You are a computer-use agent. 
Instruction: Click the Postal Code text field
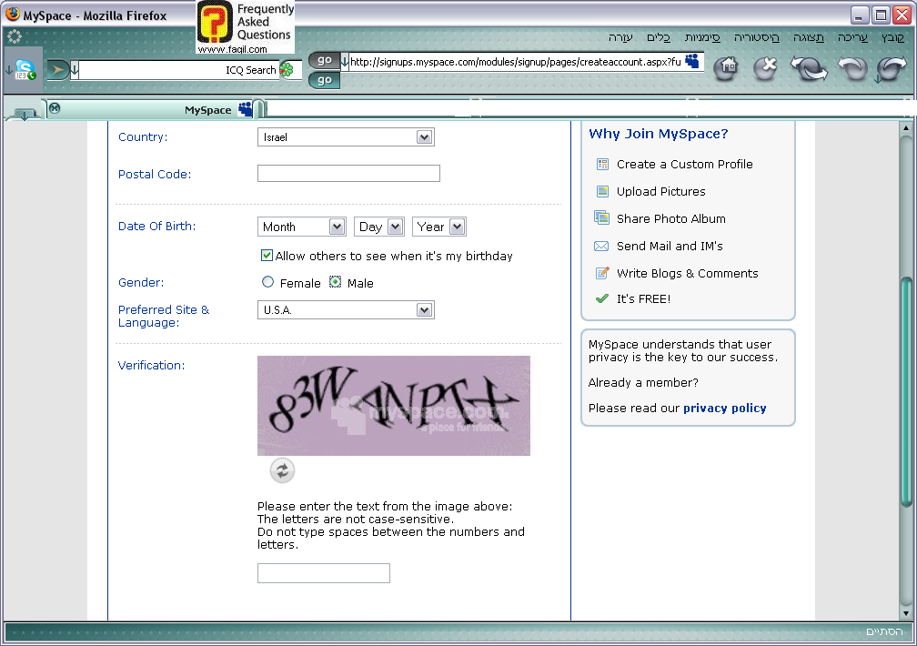(348, 174)
